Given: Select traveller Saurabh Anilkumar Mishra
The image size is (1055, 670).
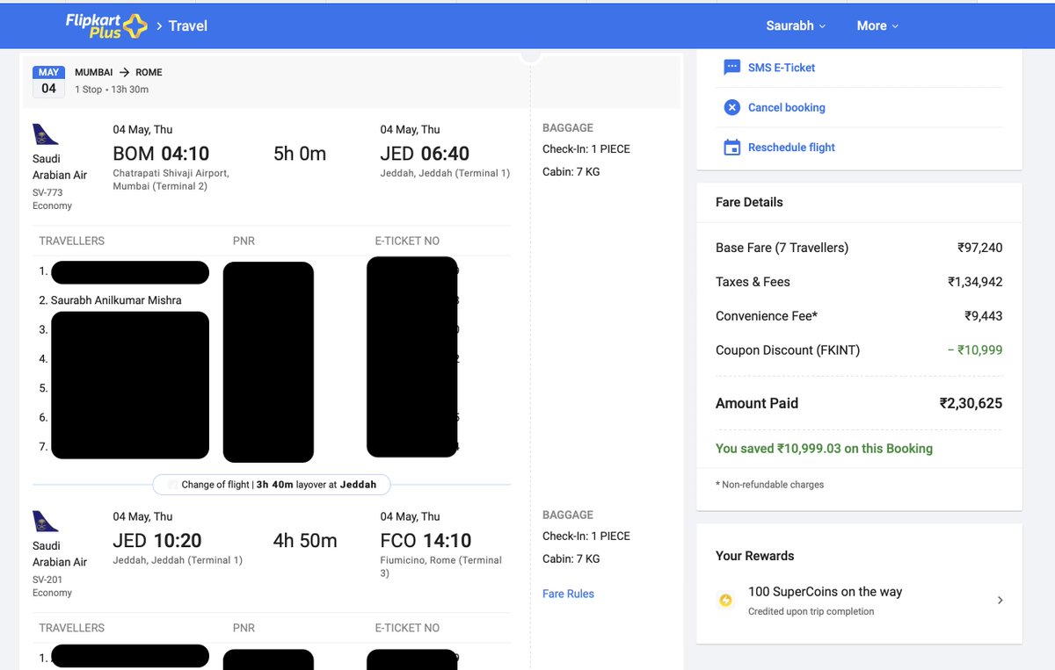Looking at the screenshot, I should pos(116,300).
